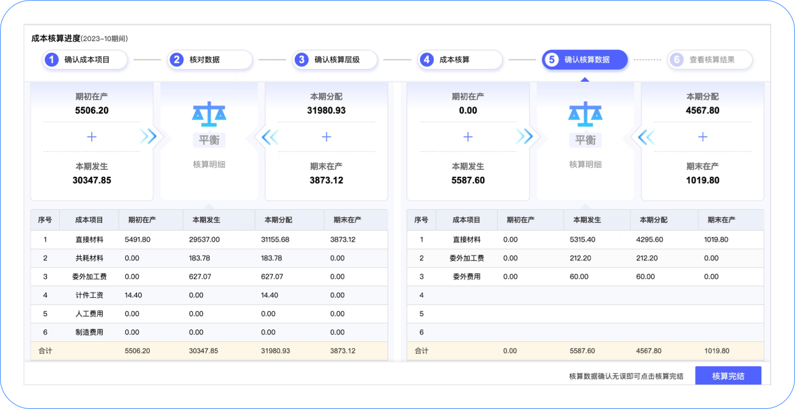The image size is (795, 409).
Task: Click the left double-chevron arrows beside 31980.93
Action: 270,137
